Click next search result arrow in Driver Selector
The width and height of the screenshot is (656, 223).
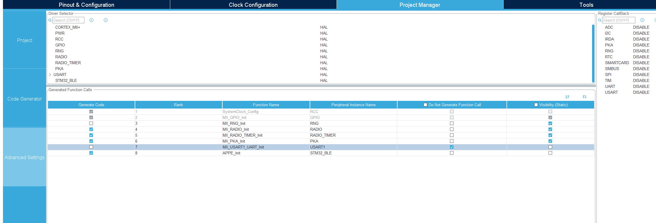(x=106, y=20)
